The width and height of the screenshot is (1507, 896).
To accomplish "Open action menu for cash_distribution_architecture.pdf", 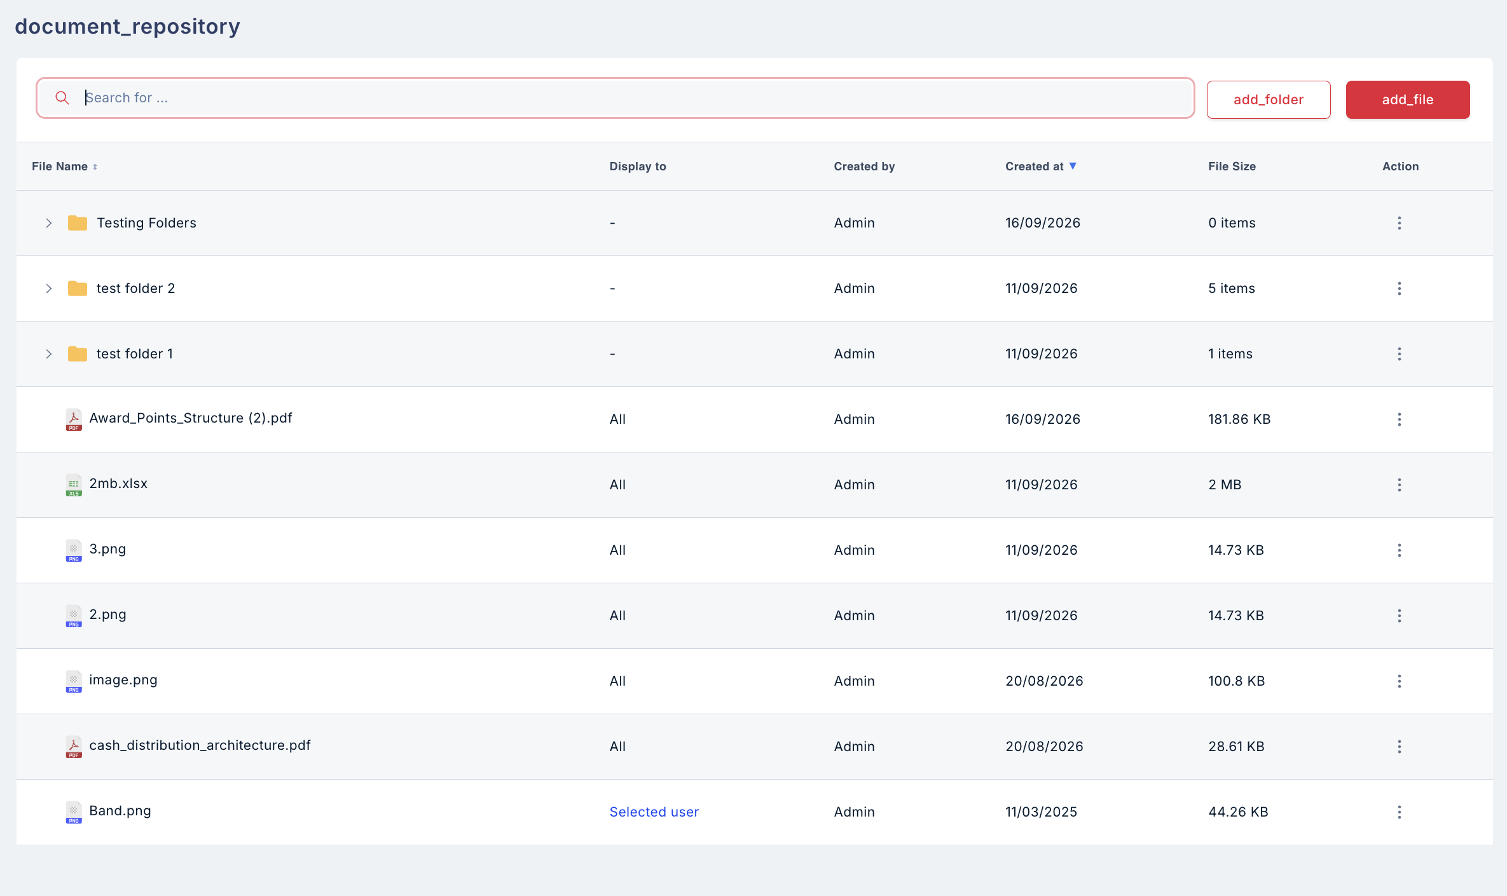I will (1400, 747).
